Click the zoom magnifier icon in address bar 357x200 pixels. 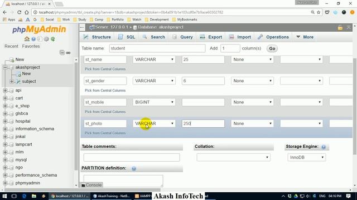pos(312,12)
